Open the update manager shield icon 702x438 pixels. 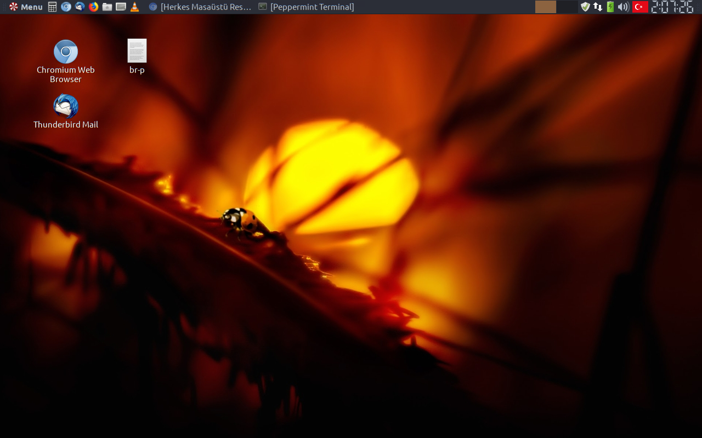(585, 7)
